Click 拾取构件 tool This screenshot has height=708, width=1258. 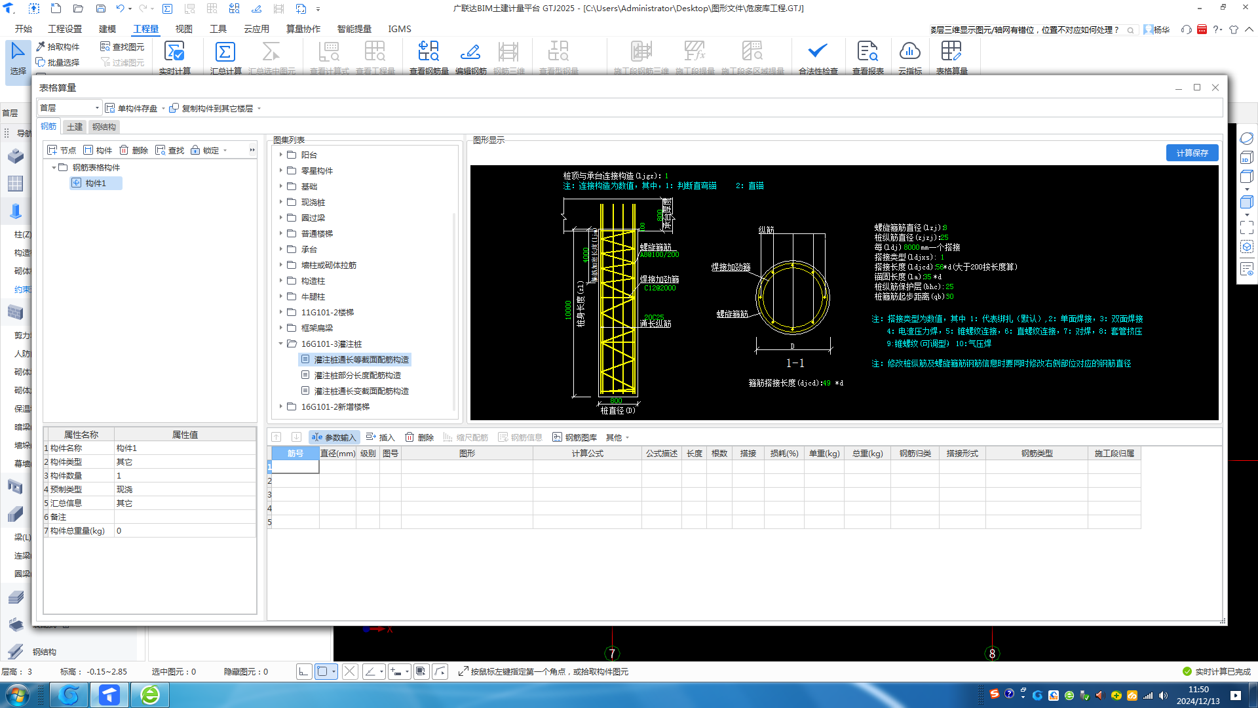(58, 47)
